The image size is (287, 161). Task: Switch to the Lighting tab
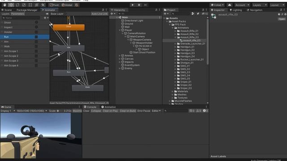(236, 10)
